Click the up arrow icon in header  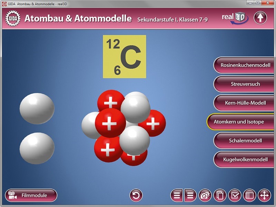coord(260,18)
